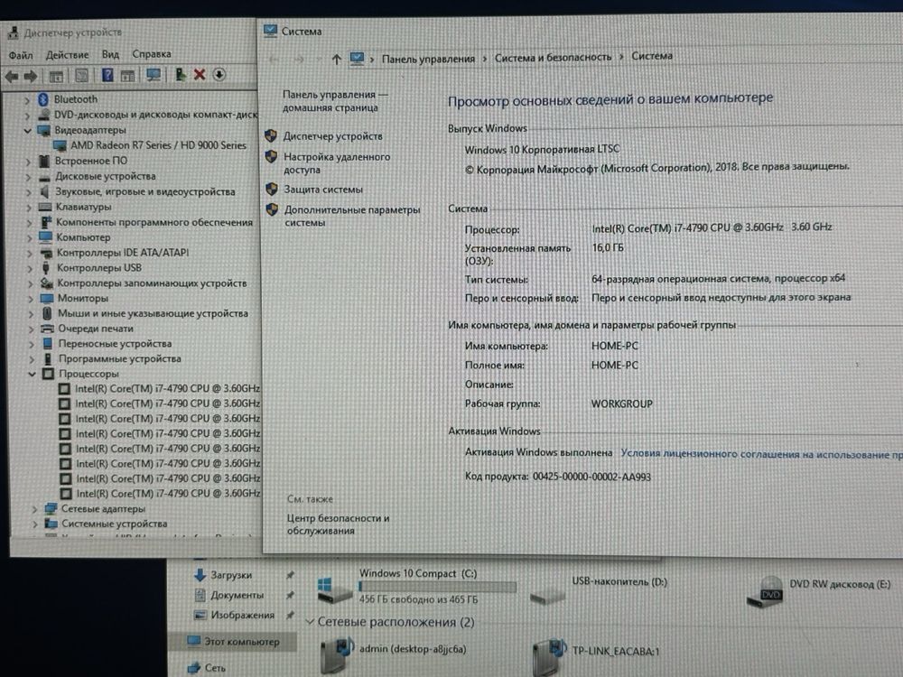Screen dimensions: 903x677
Task: Open Центр безопасности и обслуживания link
Action: [338, 524]
